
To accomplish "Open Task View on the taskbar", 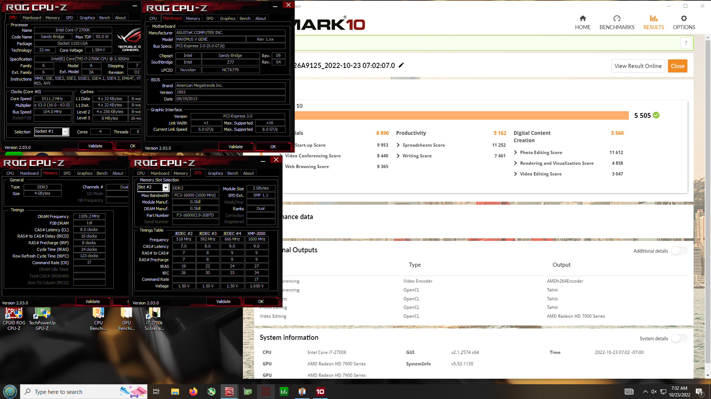I will point(156,392).
